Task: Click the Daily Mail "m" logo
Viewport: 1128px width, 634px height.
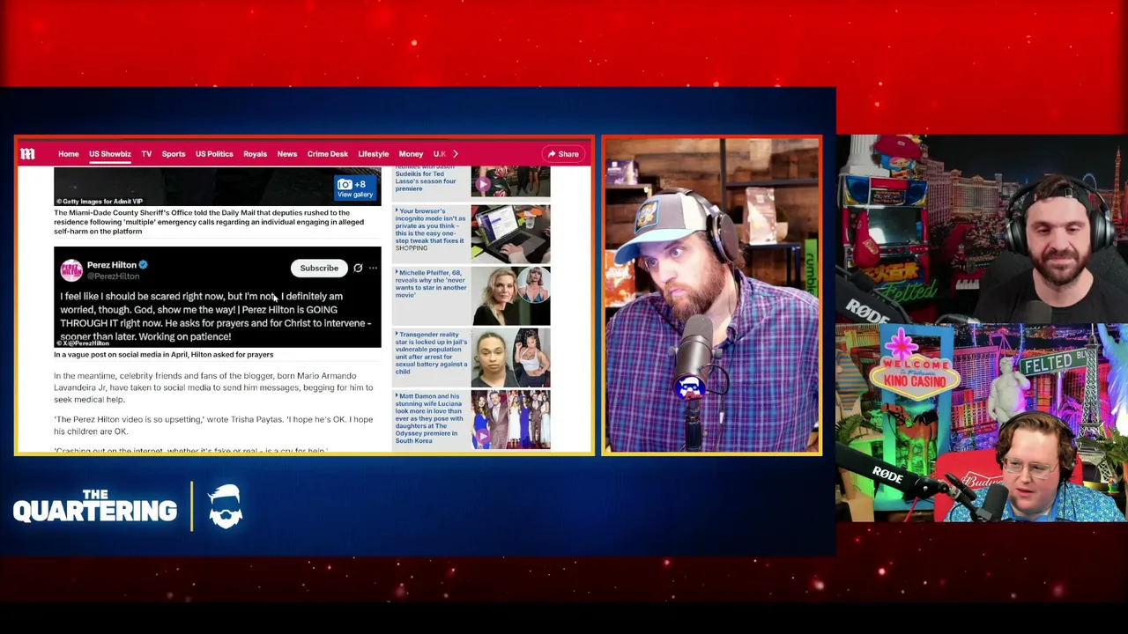Action: point(28,154)
